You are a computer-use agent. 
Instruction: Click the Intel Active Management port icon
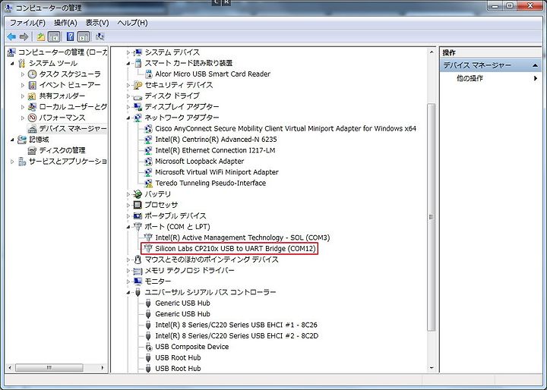[x=149, y=237]
